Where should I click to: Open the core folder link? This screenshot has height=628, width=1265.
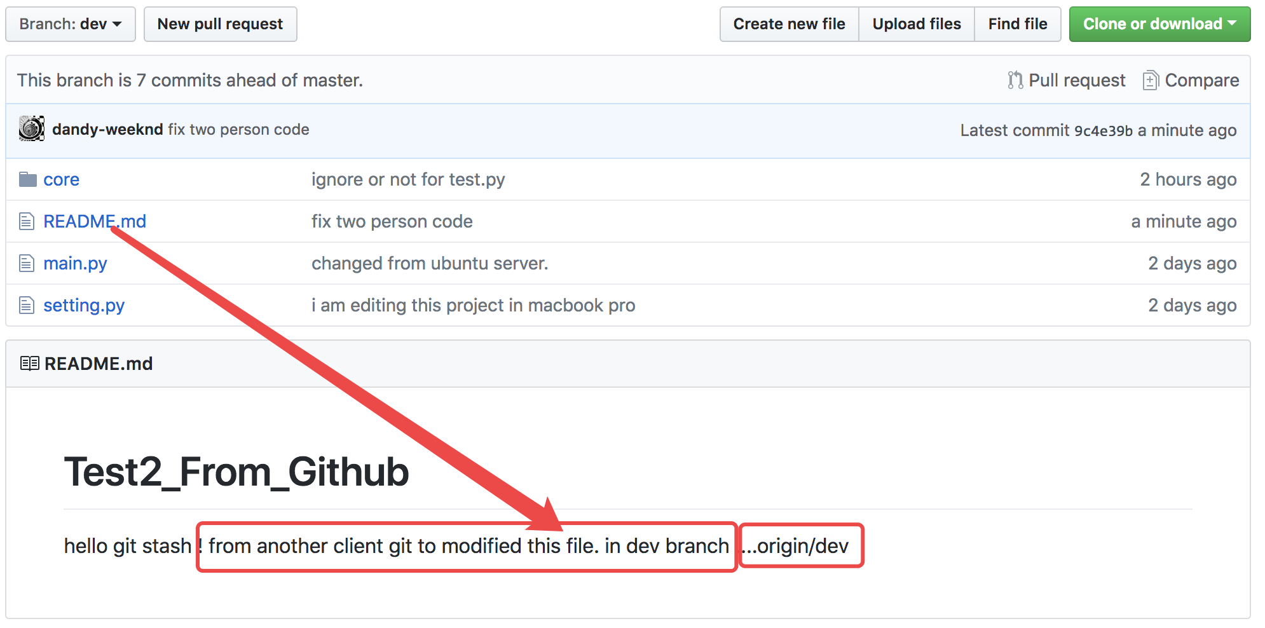coord(62,180)
